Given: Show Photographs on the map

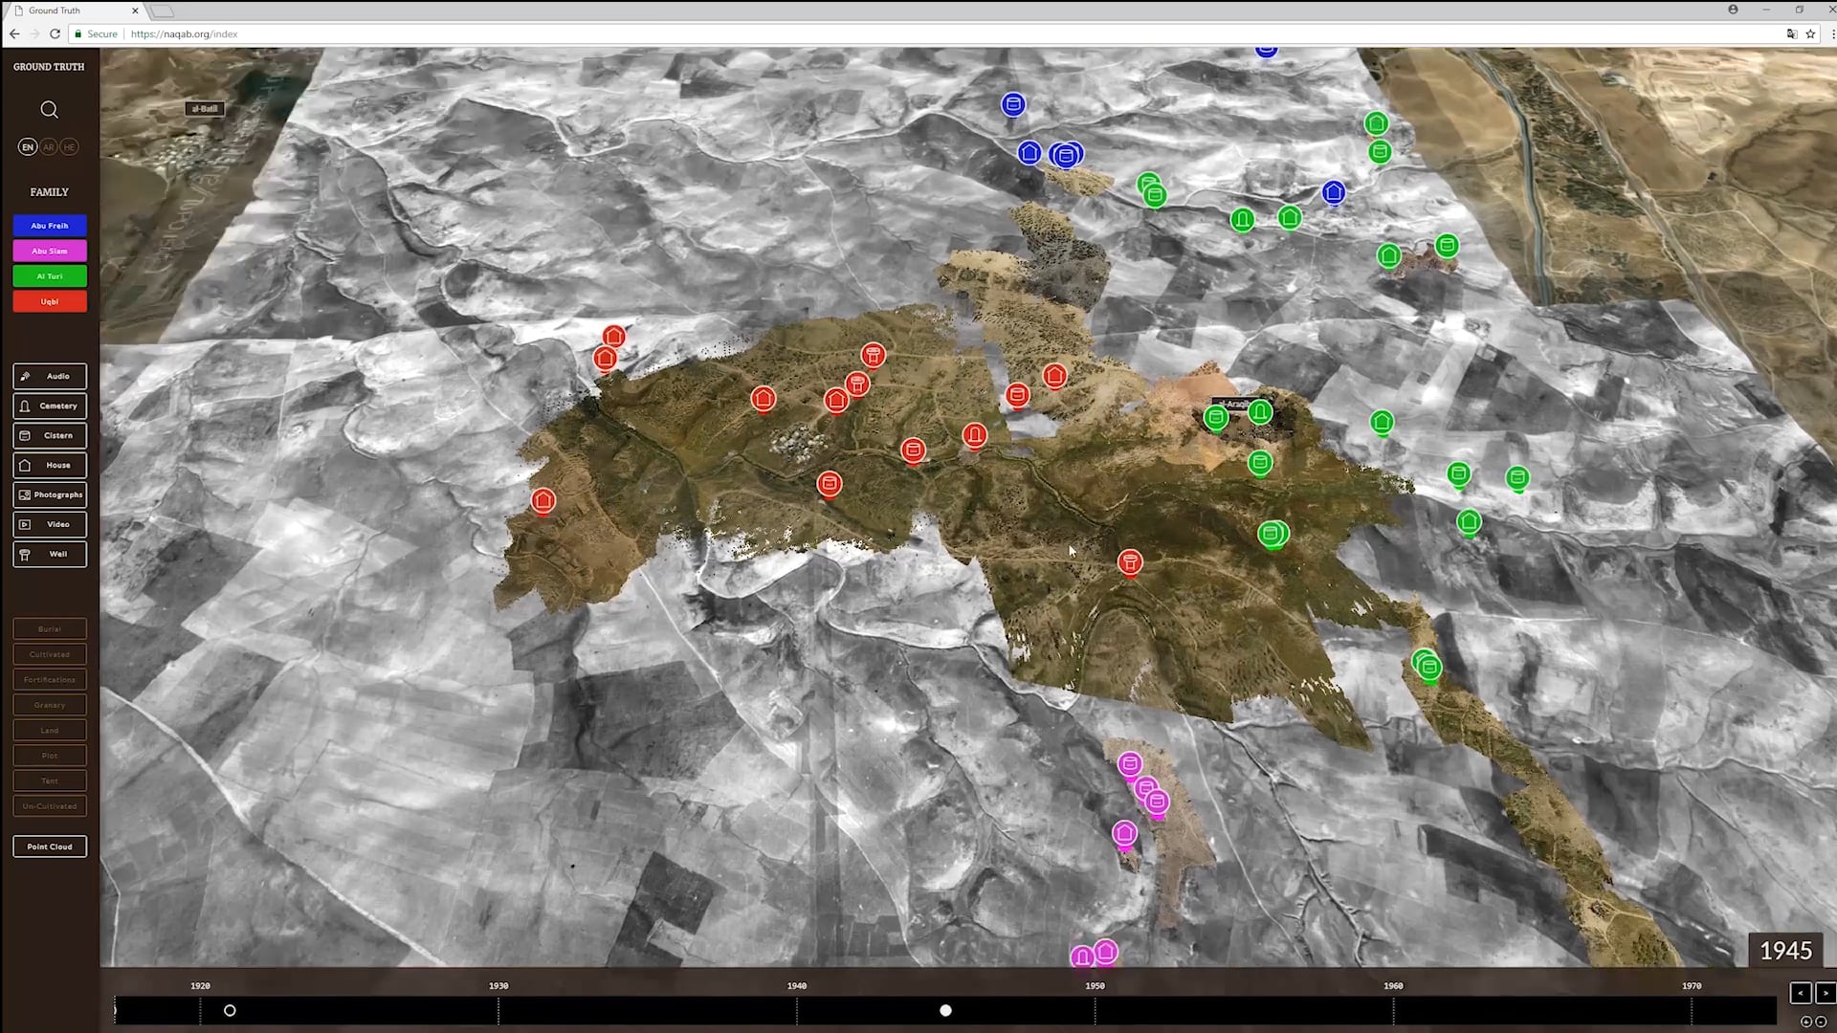Looking at the screenshot, I should [50, 495].
